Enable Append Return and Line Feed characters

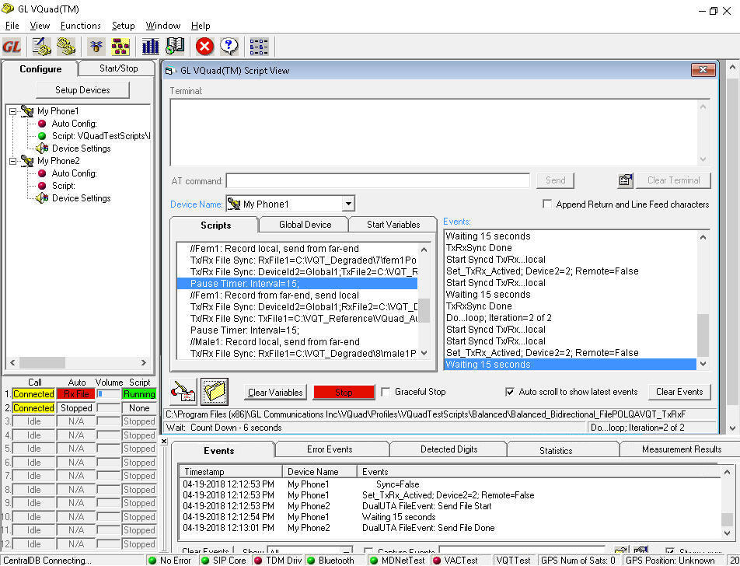547,204
